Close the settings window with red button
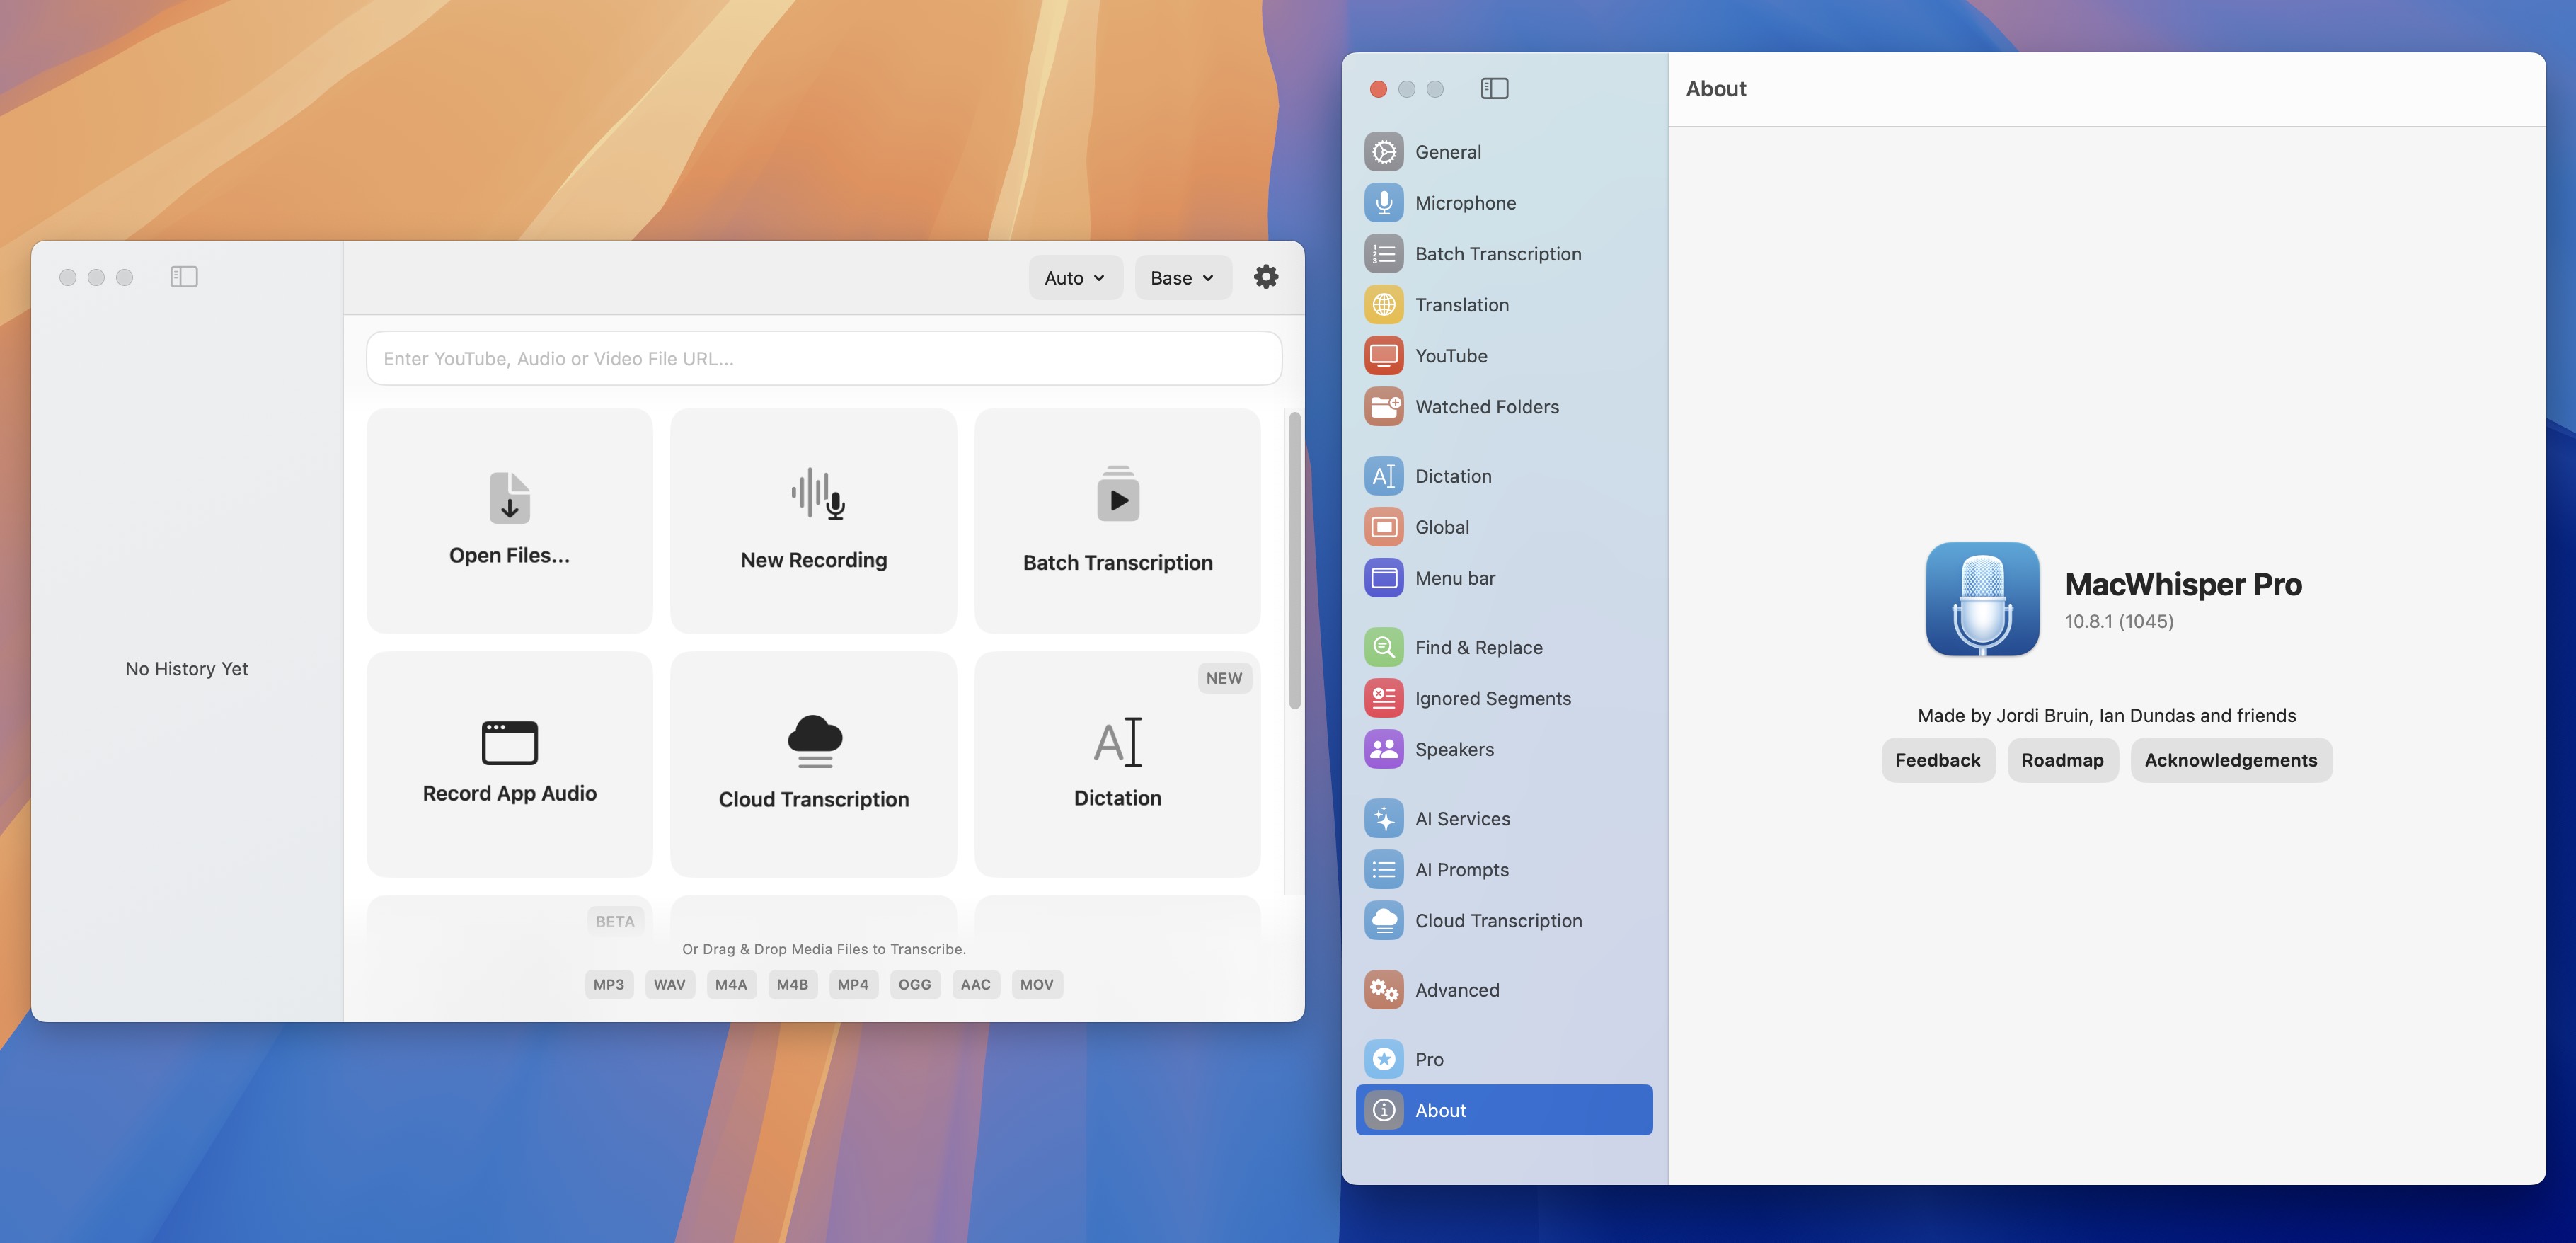2576x1243 pixels. point(1378,89)
